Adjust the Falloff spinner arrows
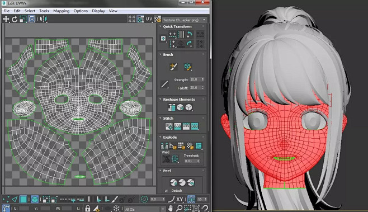Image resolution: width=368 pixels, height=212 pixels. 203,88
